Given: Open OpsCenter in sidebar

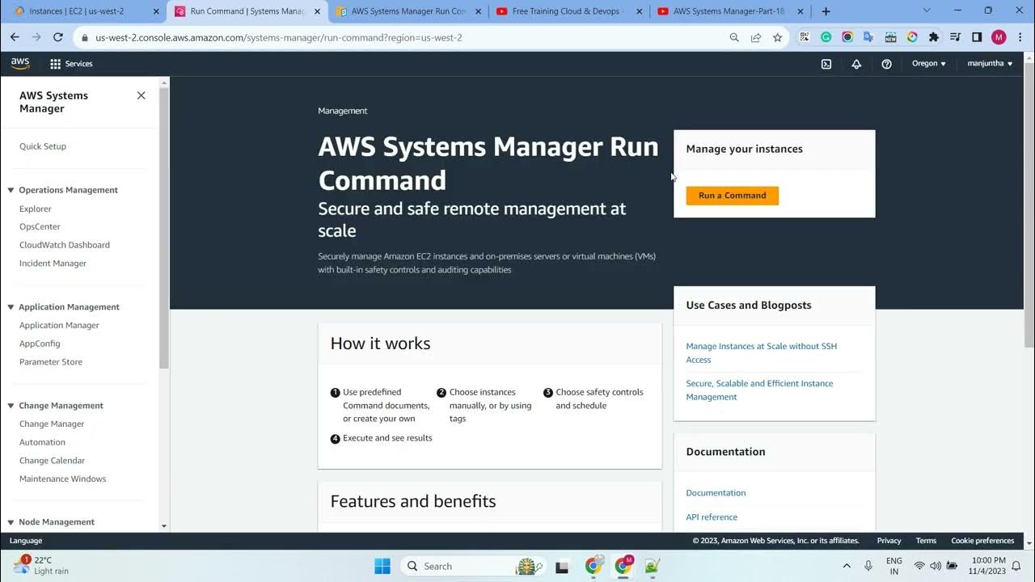Looking at the screenshot, I should coord(40,227).
